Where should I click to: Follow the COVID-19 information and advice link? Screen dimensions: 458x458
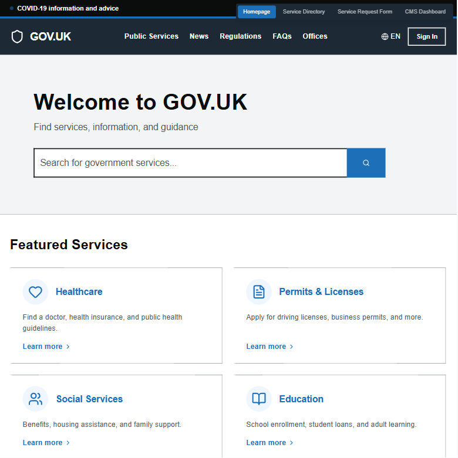coord(68,9)
